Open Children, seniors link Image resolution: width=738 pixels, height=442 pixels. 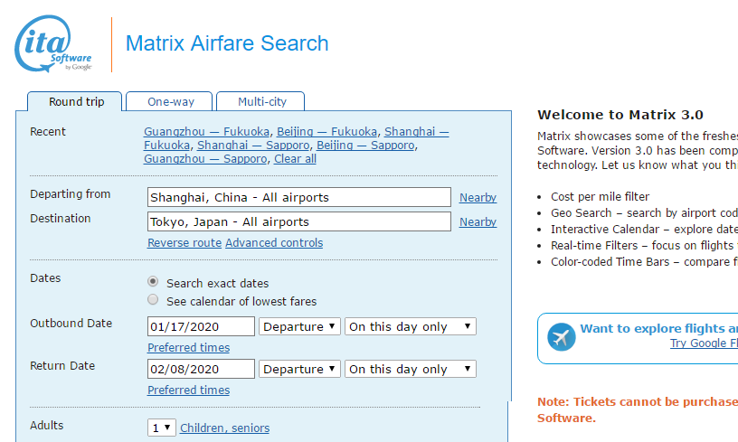click(x=224, y=428)
